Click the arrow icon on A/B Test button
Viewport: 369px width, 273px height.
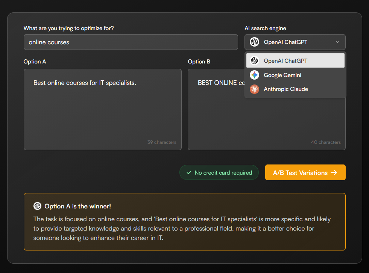[334, 173]
